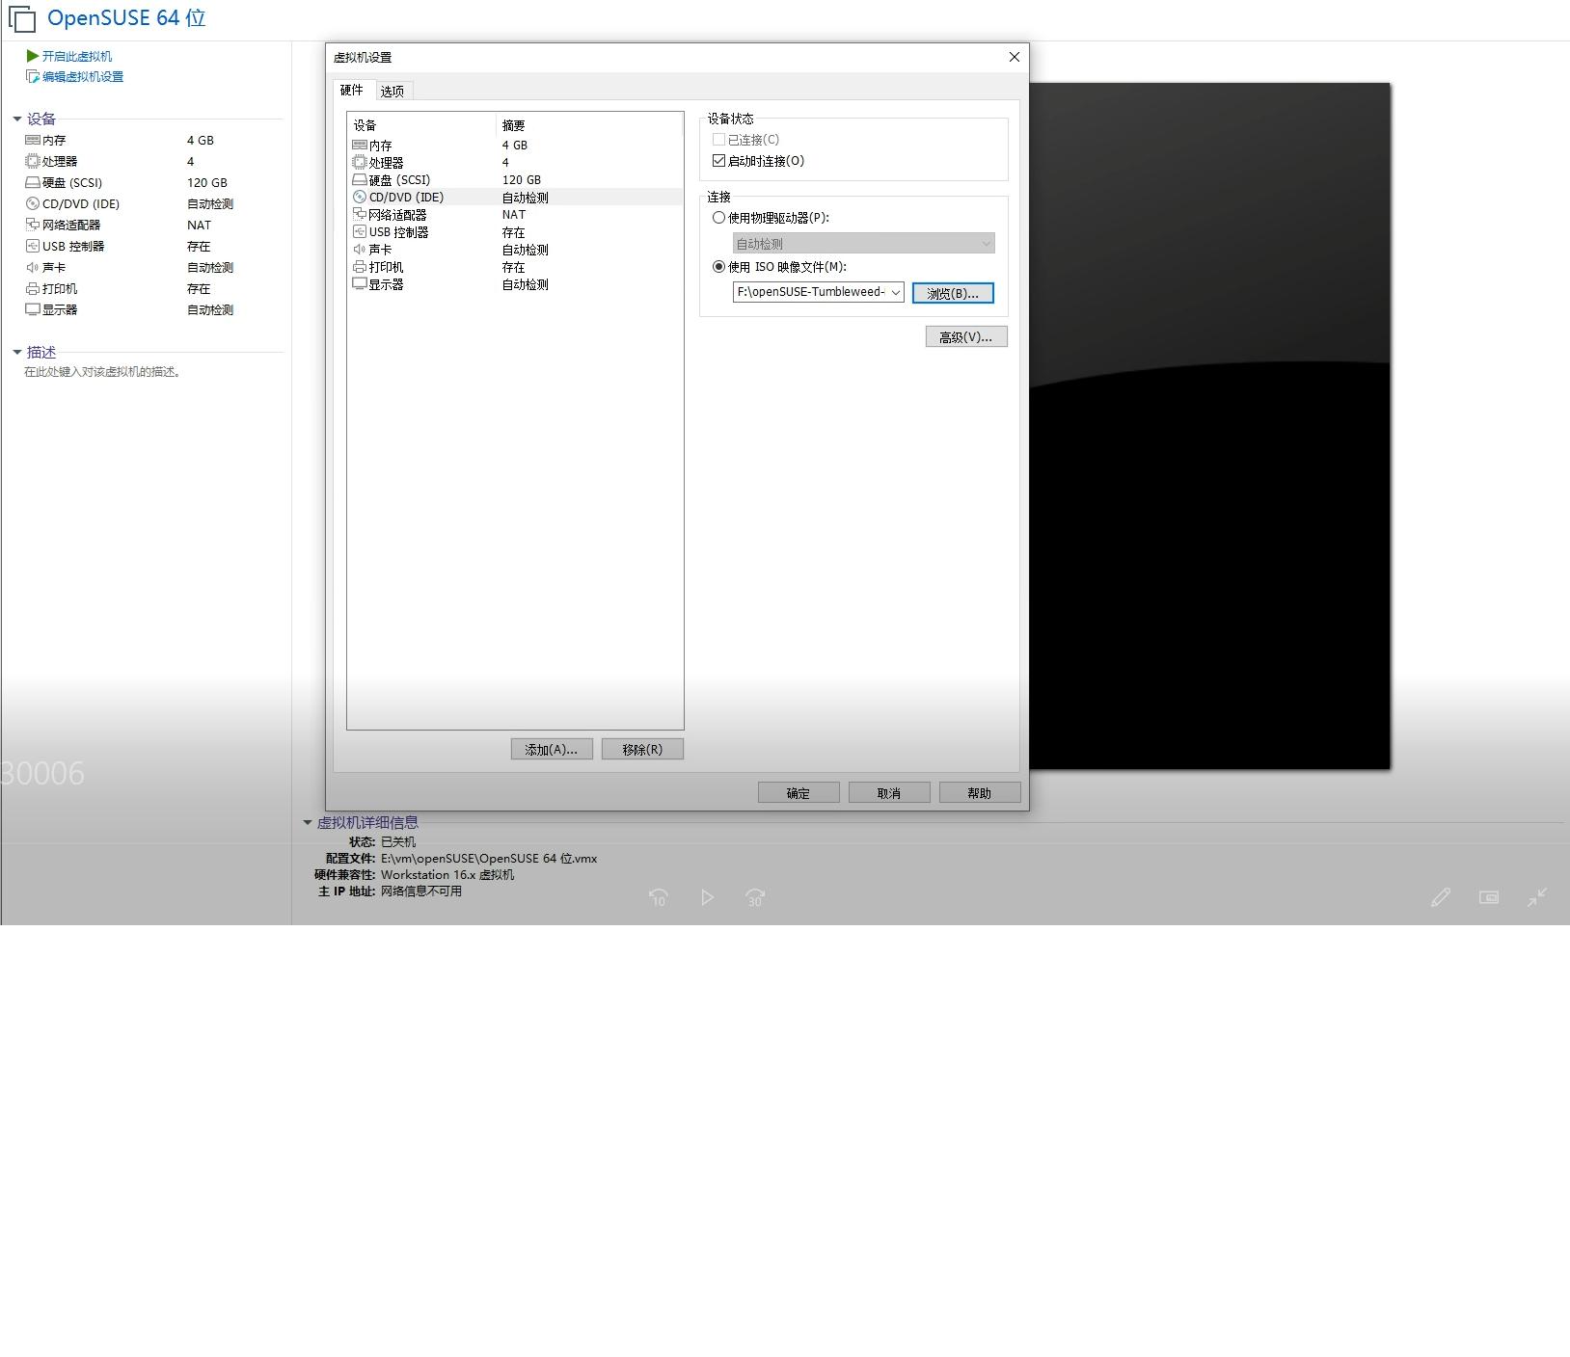Click the 高级(V)... button
This screenshot has height=1357, width=1570.
966,336
